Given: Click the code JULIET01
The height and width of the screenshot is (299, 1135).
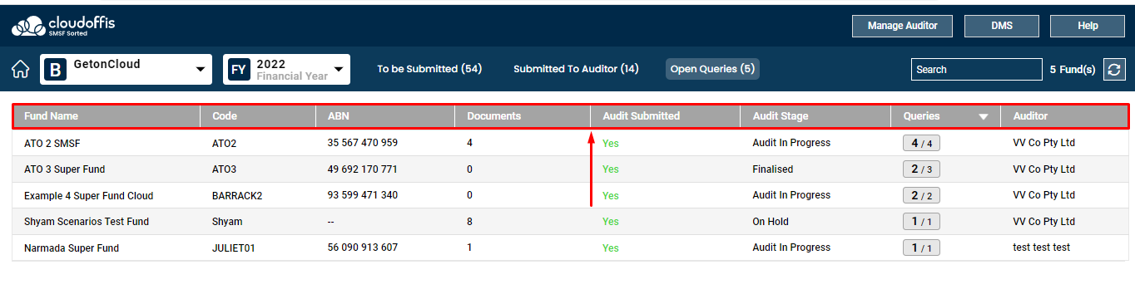Looking at the screenshot, I should pyautogui.click(x=235, y=248).
